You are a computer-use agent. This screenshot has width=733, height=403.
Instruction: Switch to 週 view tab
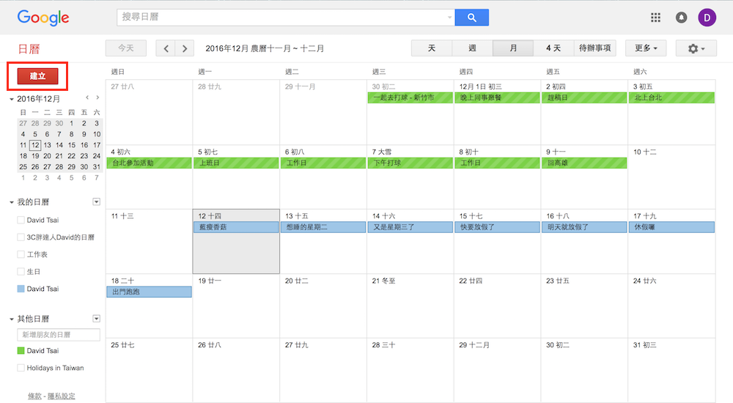pos(472,48)
